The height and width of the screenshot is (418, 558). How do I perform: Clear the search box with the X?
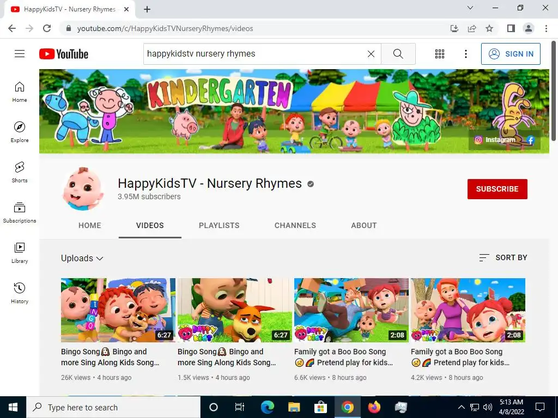(371, 54)
